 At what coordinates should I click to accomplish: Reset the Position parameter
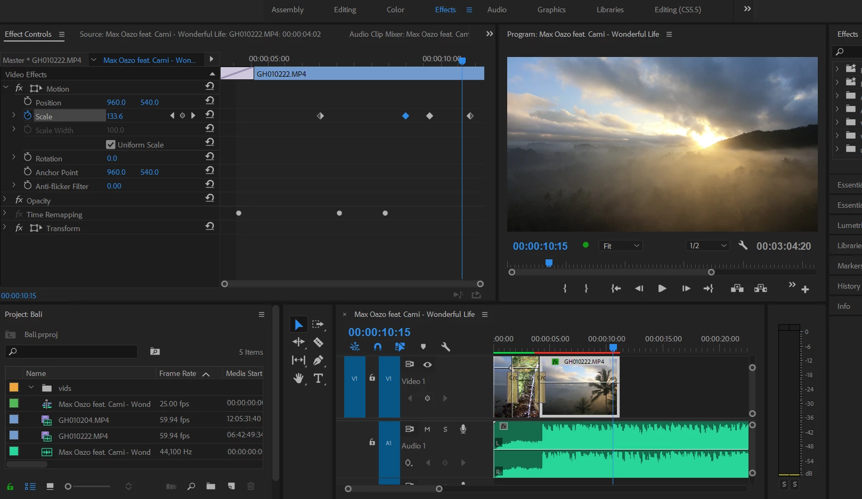[210, 101]
